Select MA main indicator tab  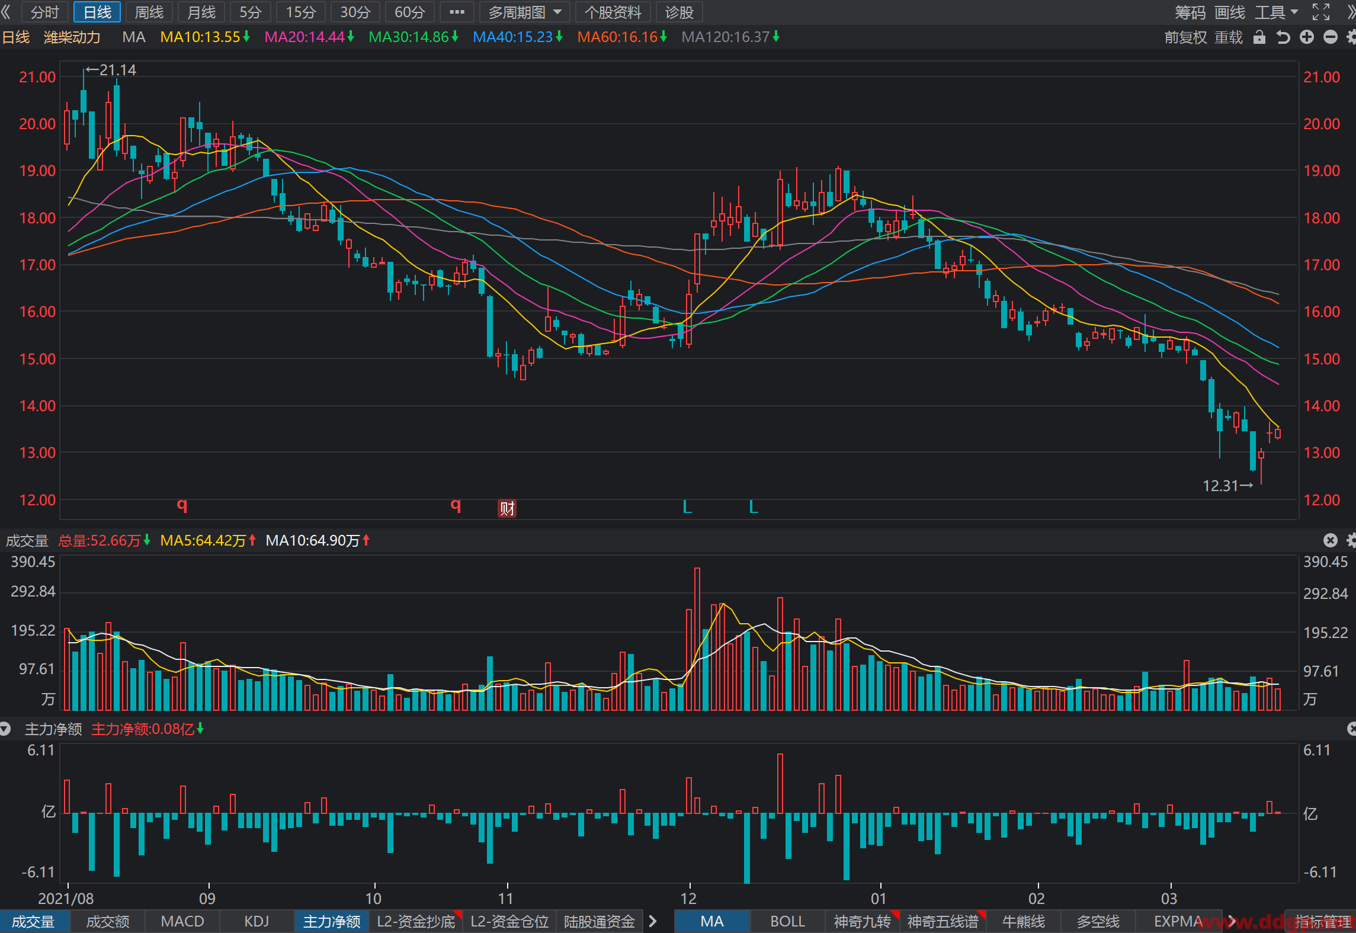tap(712, 922)
